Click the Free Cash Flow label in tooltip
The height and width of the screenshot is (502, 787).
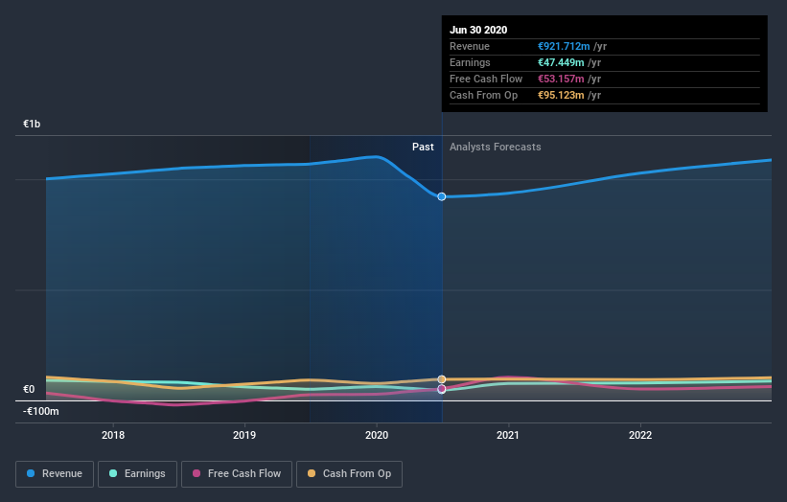pos(486,79)
